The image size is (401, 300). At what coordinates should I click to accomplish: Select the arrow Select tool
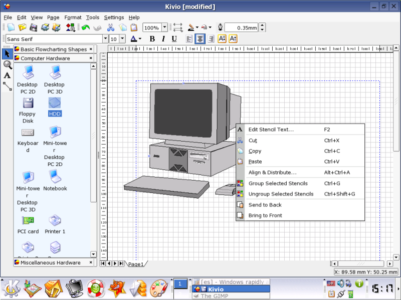(7, 54)
